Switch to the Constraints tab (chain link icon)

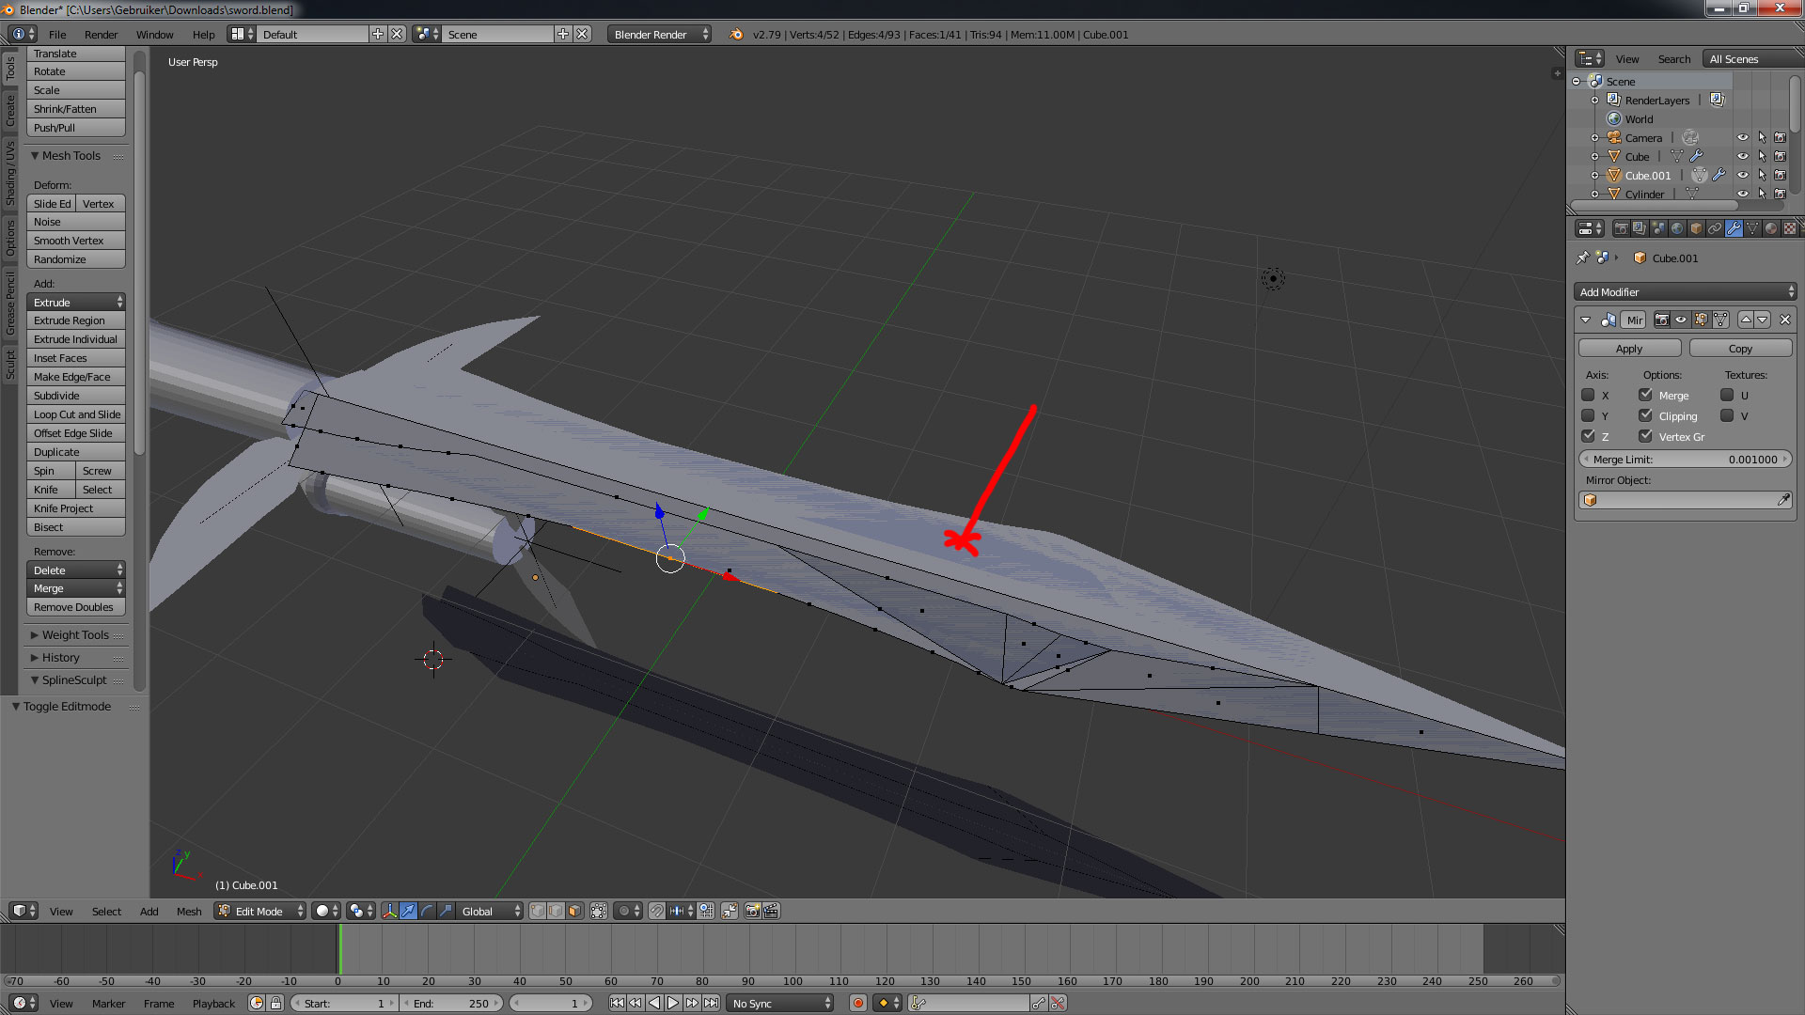(1715, 228)
